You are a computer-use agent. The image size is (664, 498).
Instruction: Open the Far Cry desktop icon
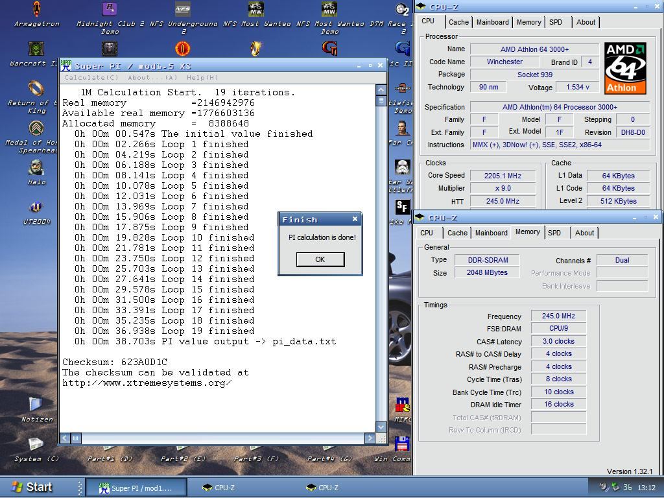point(402,128)
